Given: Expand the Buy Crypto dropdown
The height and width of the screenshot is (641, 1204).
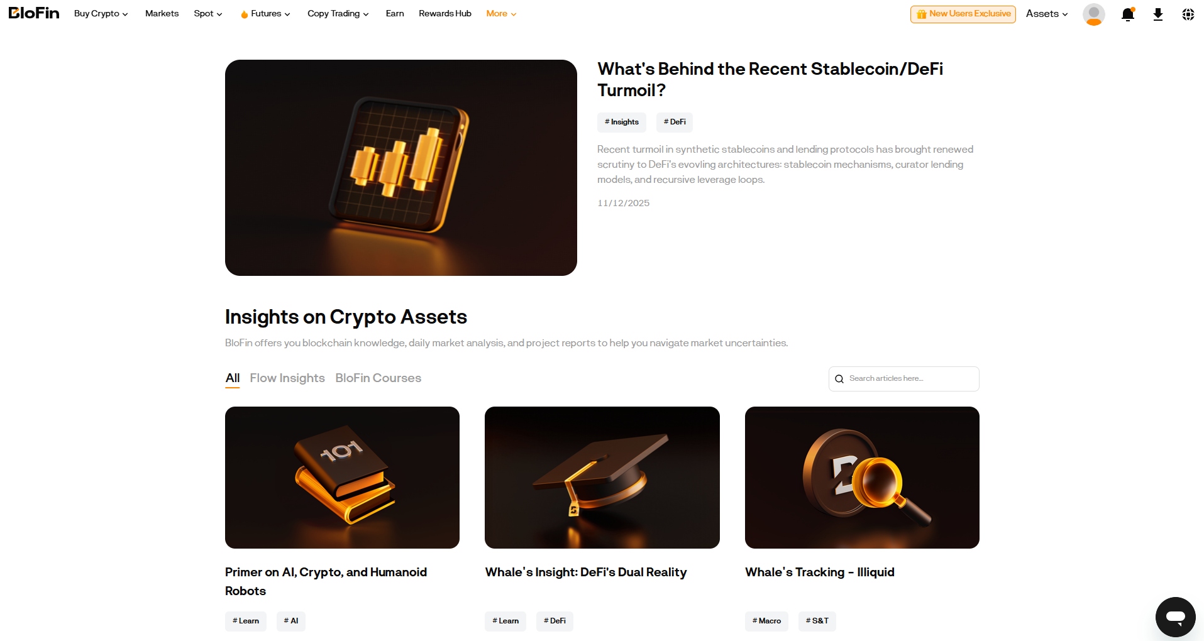Looking at the screenshot, I should pyautogui.click(x=101, y=14).
